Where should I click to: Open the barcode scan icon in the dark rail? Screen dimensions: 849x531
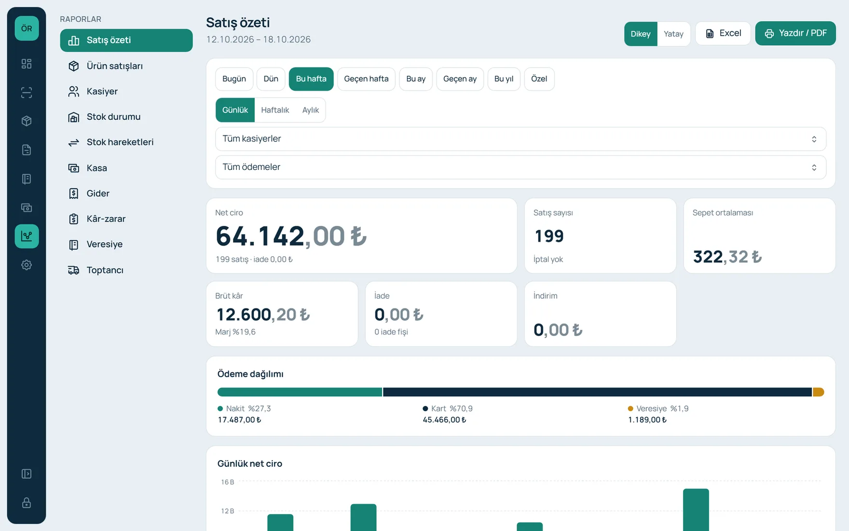coord(27,93)
